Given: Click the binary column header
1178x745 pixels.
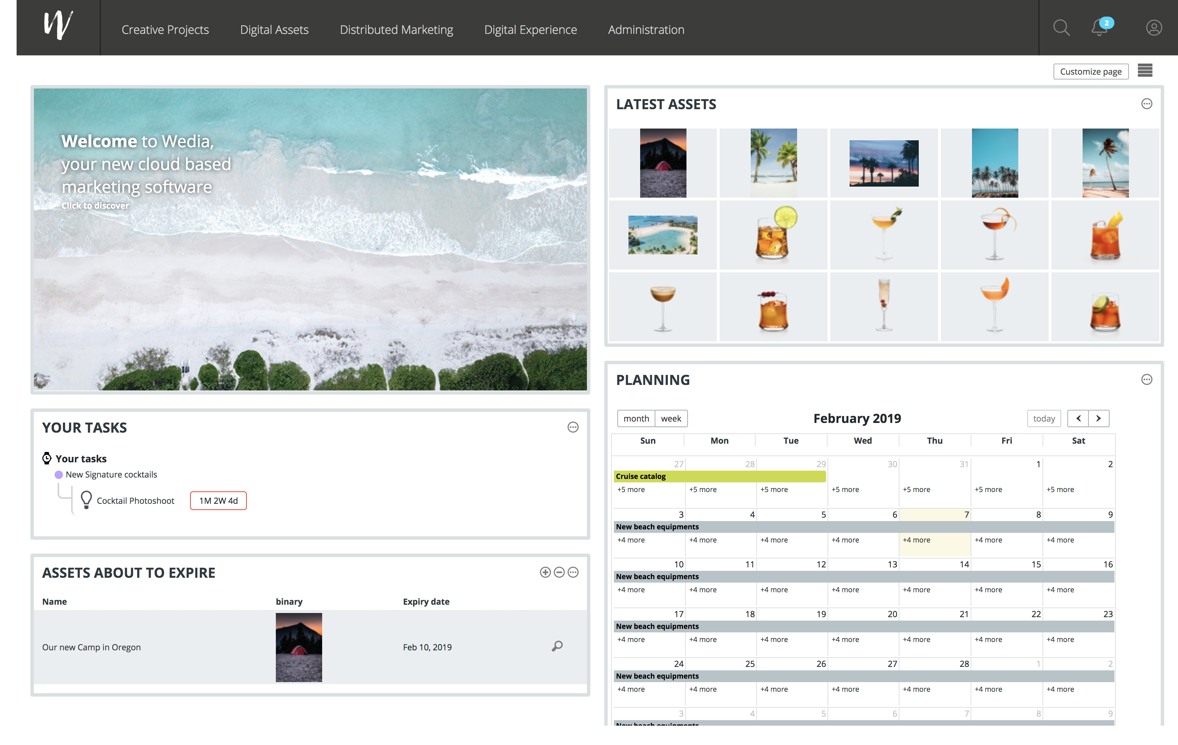Looking at the screenshot, I should (x=289, y=602).
